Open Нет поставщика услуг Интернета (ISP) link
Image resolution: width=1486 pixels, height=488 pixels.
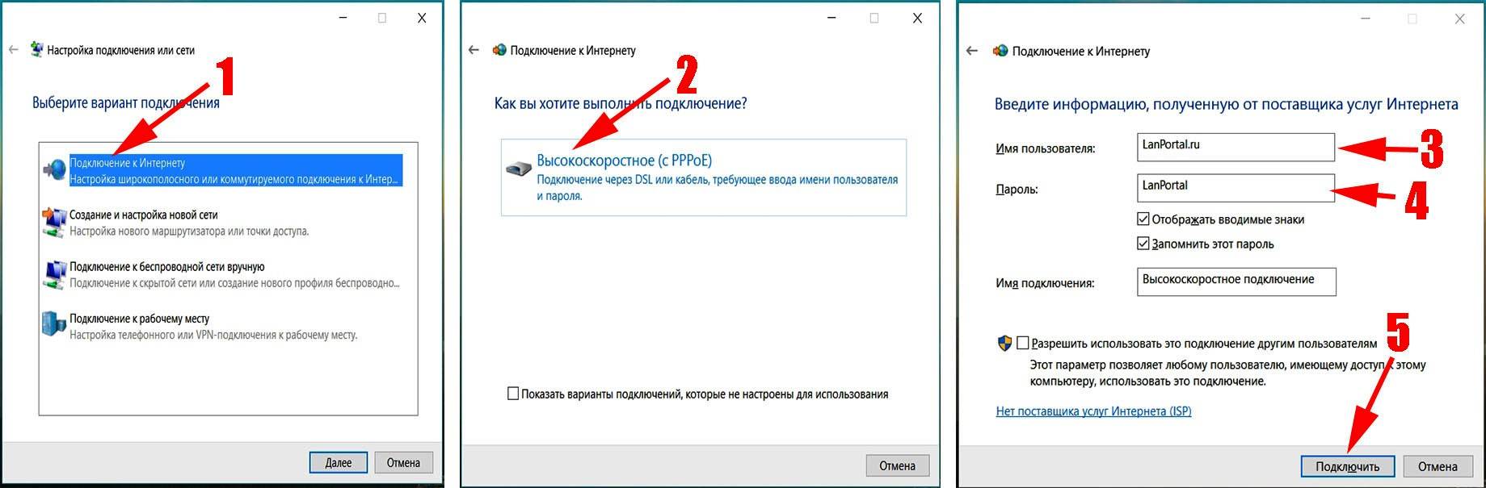tap(1093, 411)
